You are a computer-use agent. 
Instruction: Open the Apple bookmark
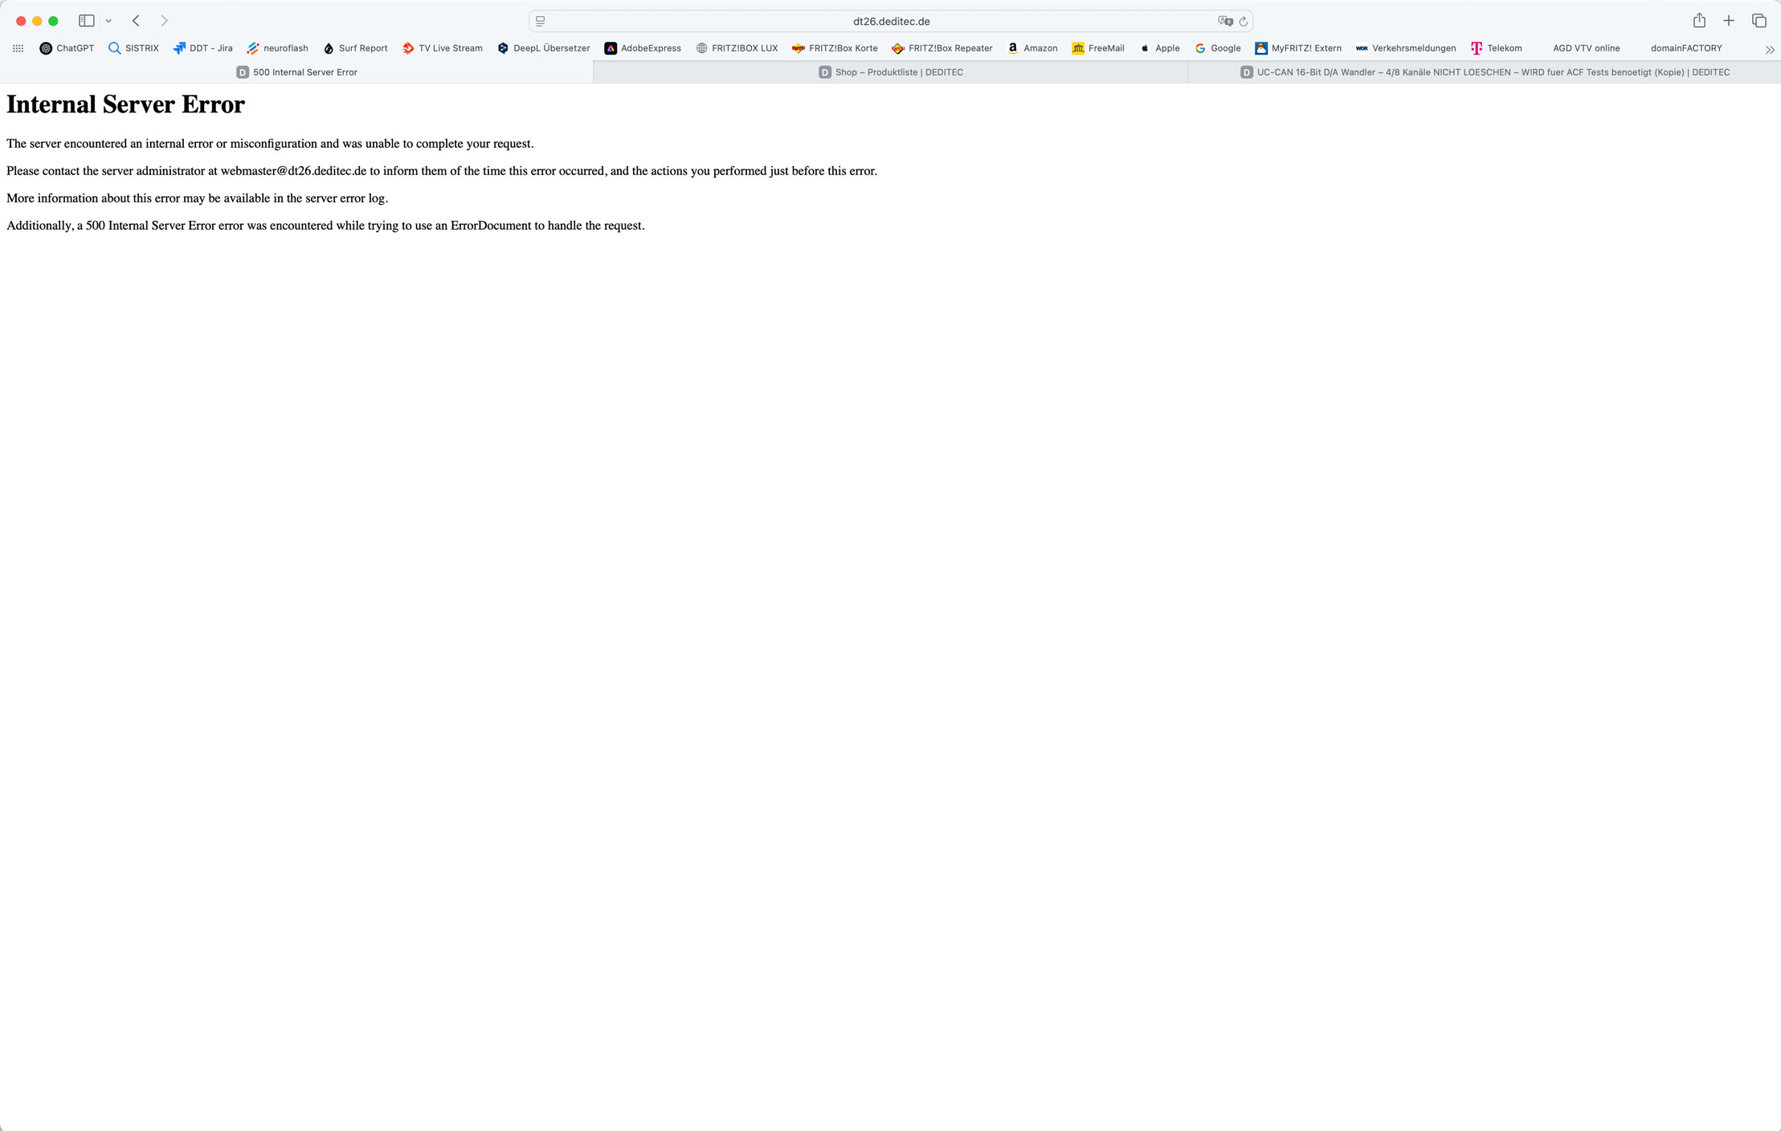1159,48
